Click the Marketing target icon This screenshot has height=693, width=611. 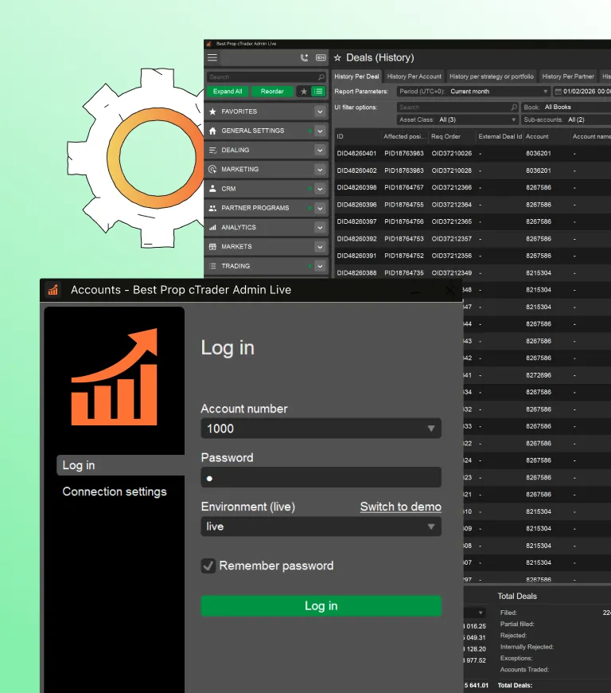212,170
